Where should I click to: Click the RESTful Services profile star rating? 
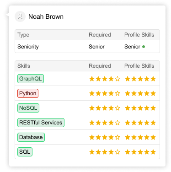[140, 123]
